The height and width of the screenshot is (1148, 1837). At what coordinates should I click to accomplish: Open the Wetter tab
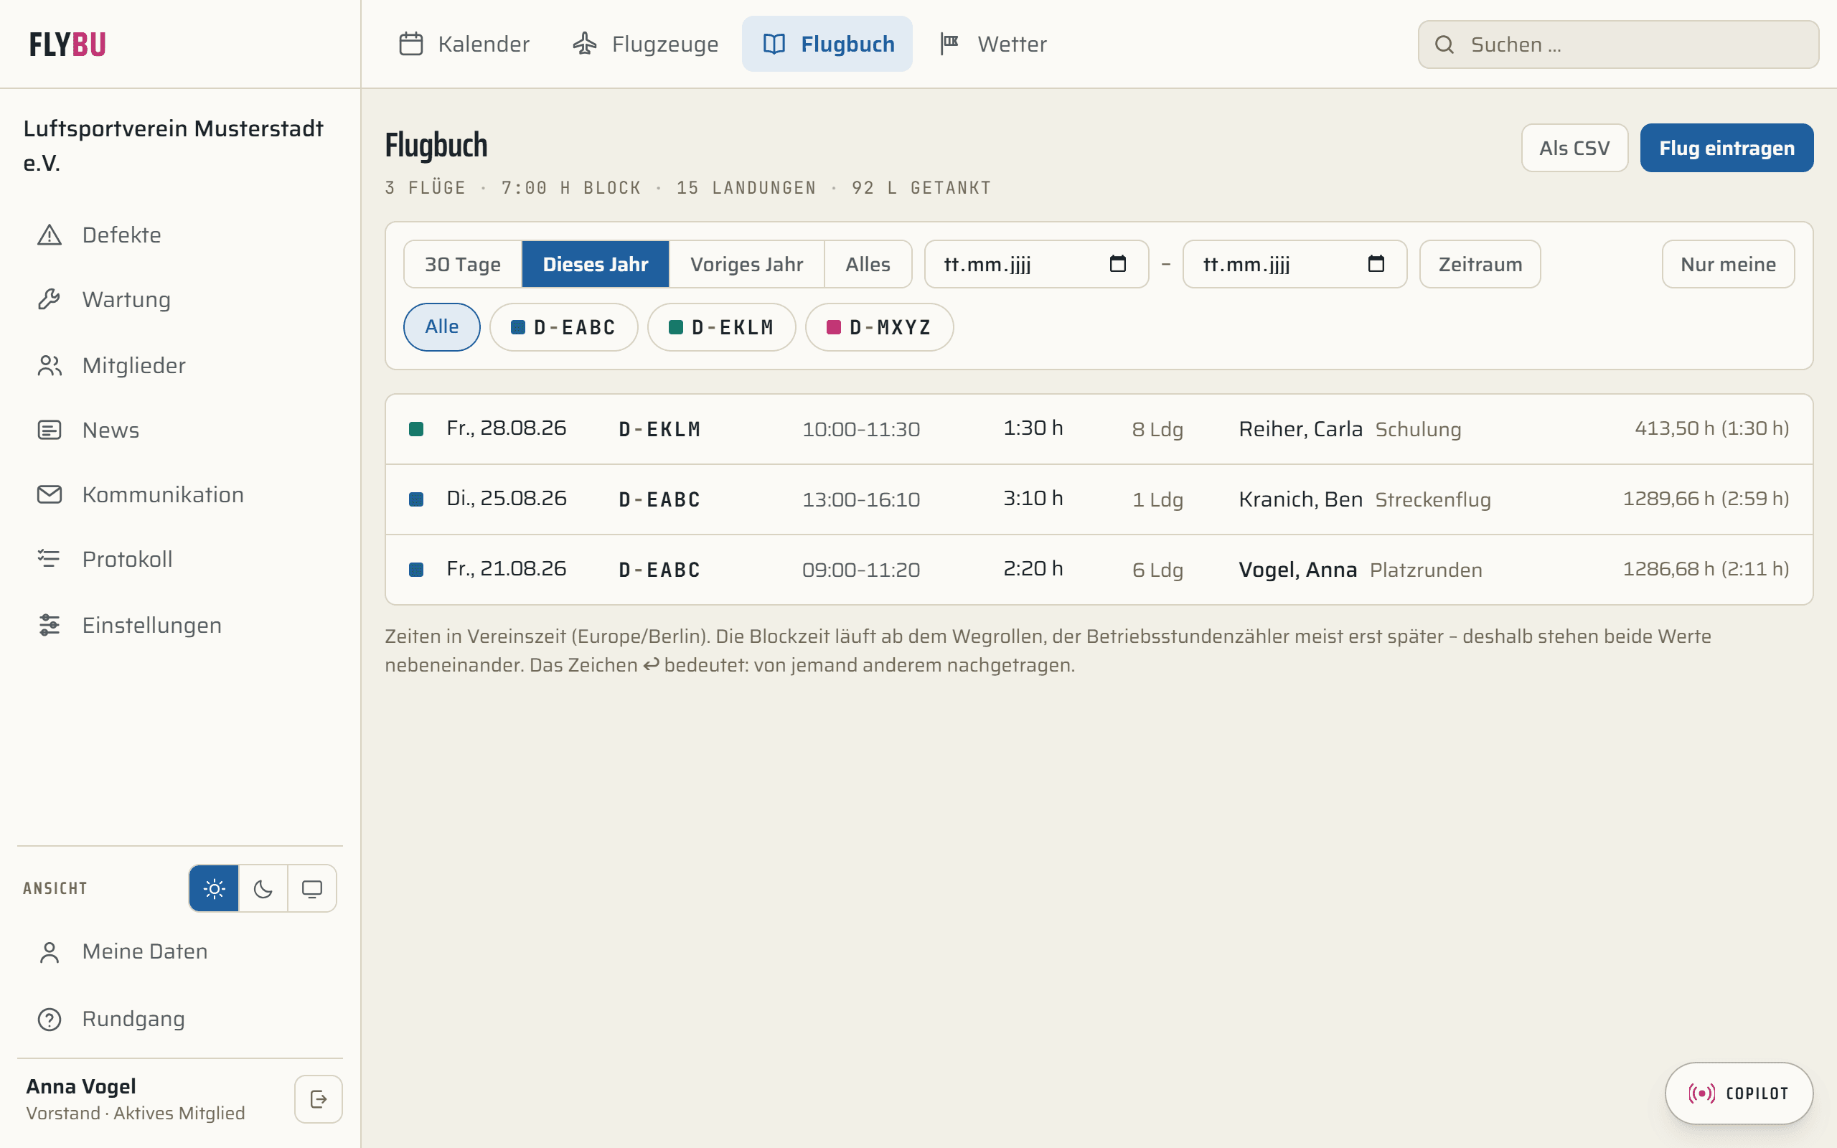pyautogui.click(x=993, y=44)
